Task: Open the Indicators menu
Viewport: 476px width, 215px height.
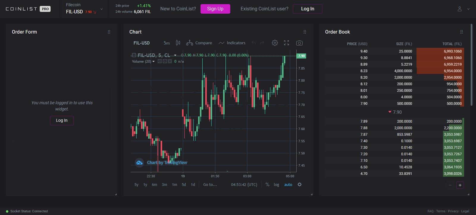Action: [x=232, y=43]
